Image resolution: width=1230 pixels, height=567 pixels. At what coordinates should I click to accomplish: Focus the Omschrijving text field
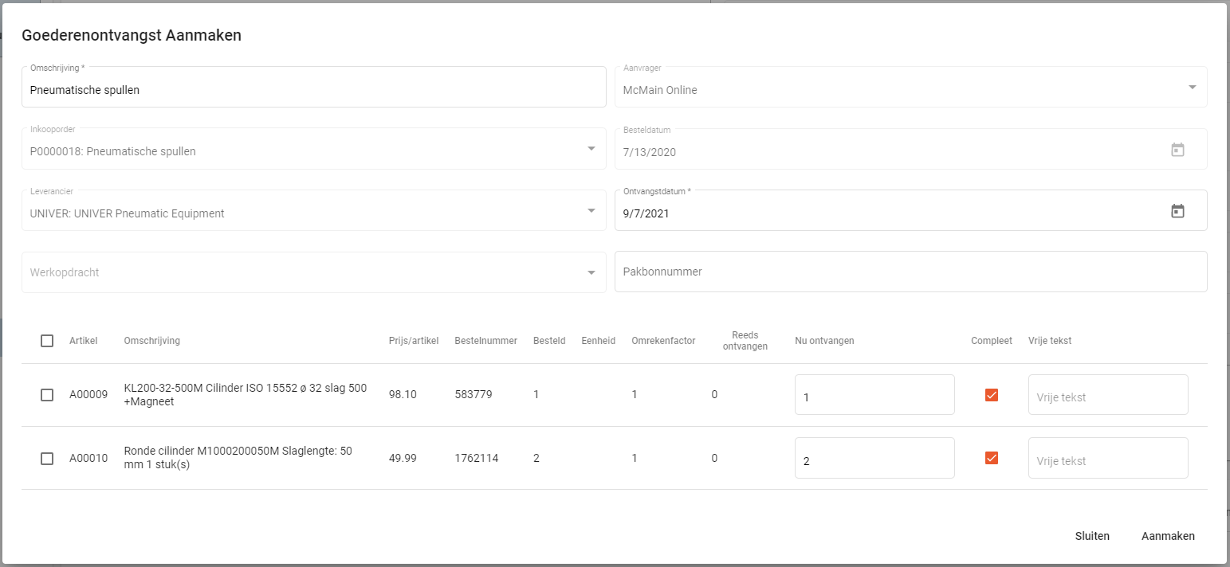[x=313, y=90]
